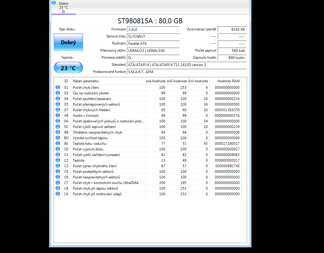Image resolution: width=324 pixels, height=253 pixels.
Task: Select 'Počet chyb čtení' parameter name
Action: pos(86,88)
